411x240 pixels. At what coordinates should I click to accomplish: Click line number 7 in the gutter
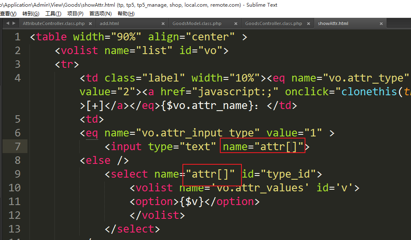[17, 146]
